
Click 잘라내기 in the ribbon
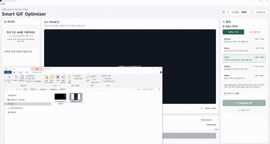click(x=30, y=76)
